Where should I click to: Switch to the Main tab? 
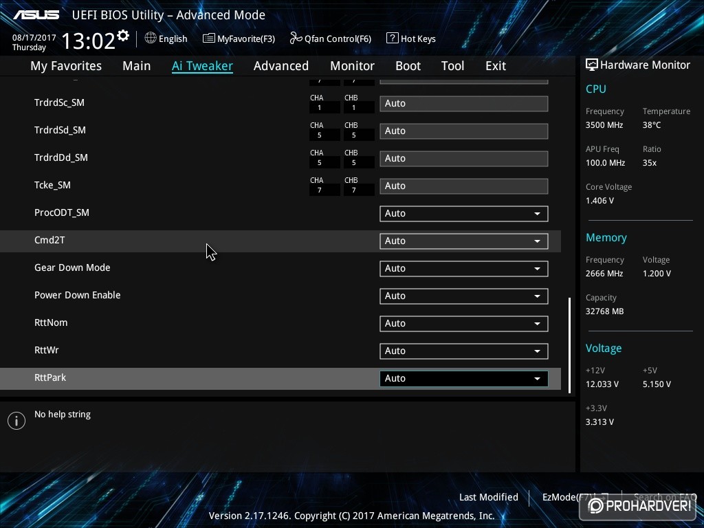click(x=137, y=66)
